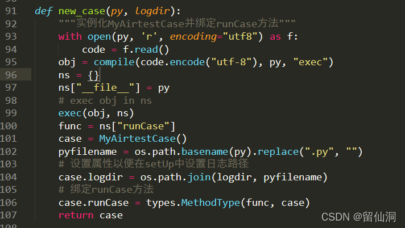Click the "utf8" string literal
The width and height of the screenshot is (405, 228).
240,36
